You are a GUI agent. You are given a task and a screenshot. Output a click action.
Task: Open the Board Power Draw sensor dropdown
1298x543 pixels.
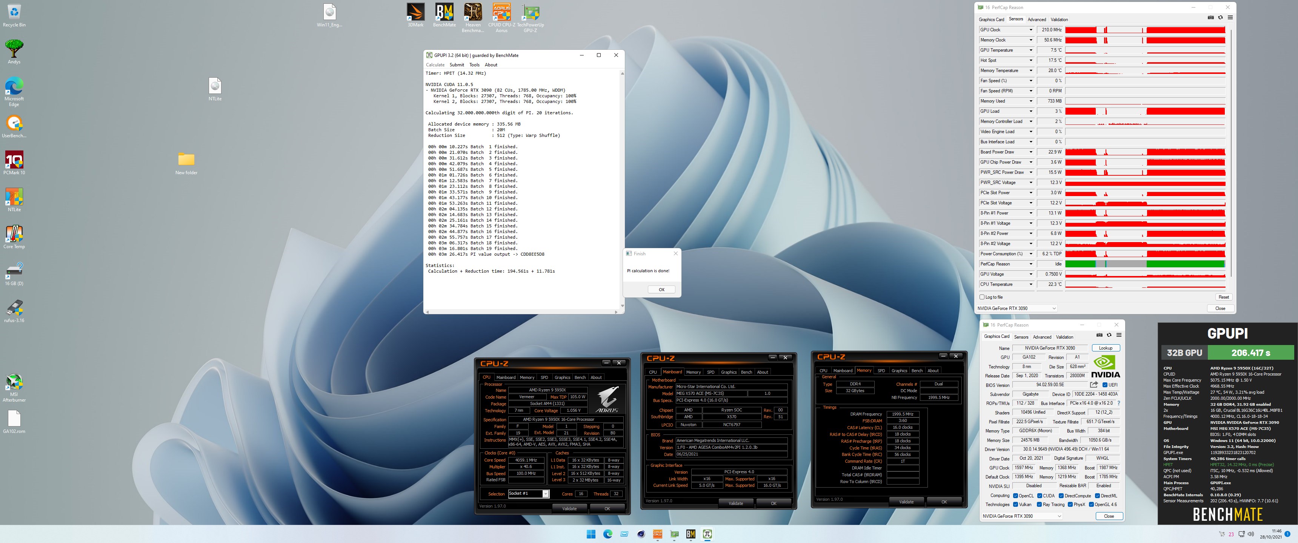pos(1031,152)
